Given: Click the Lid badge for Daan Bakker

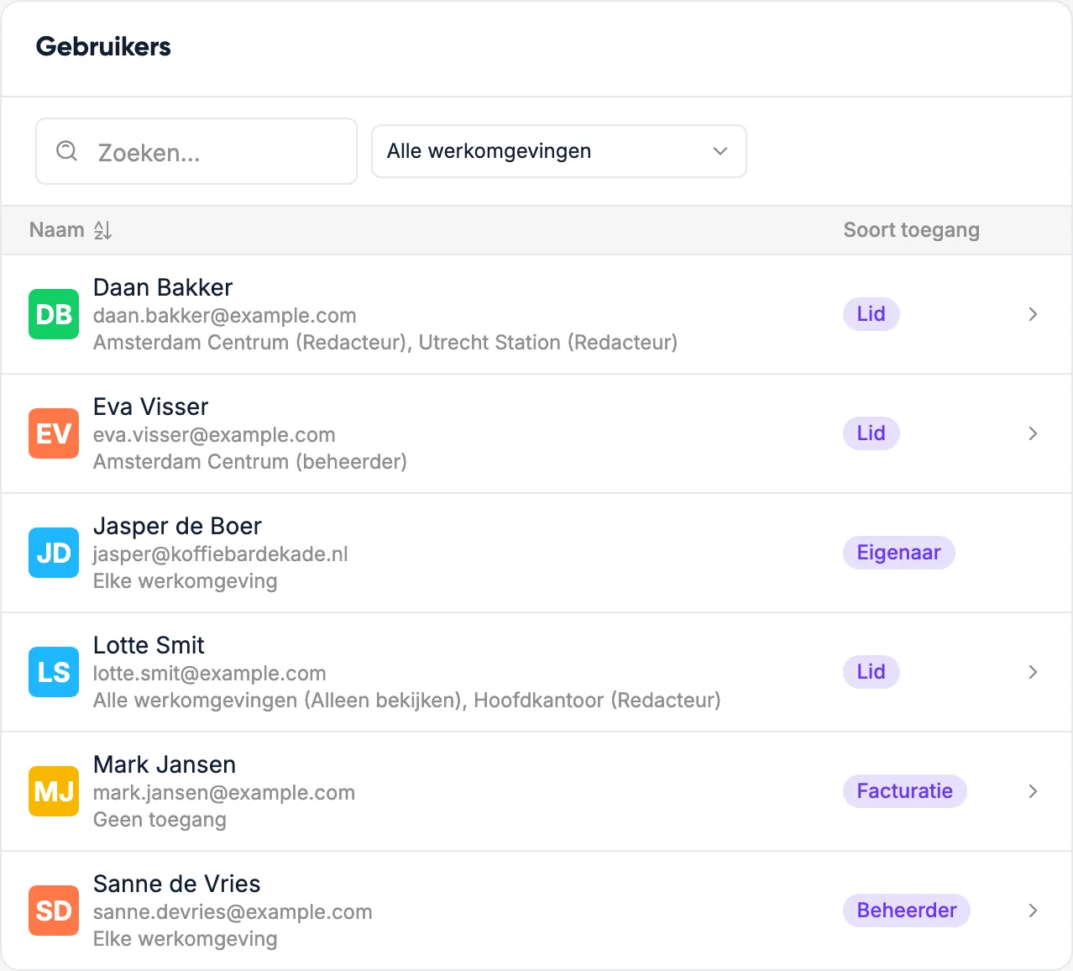Looking at the screenshot, I should (871, 314).
